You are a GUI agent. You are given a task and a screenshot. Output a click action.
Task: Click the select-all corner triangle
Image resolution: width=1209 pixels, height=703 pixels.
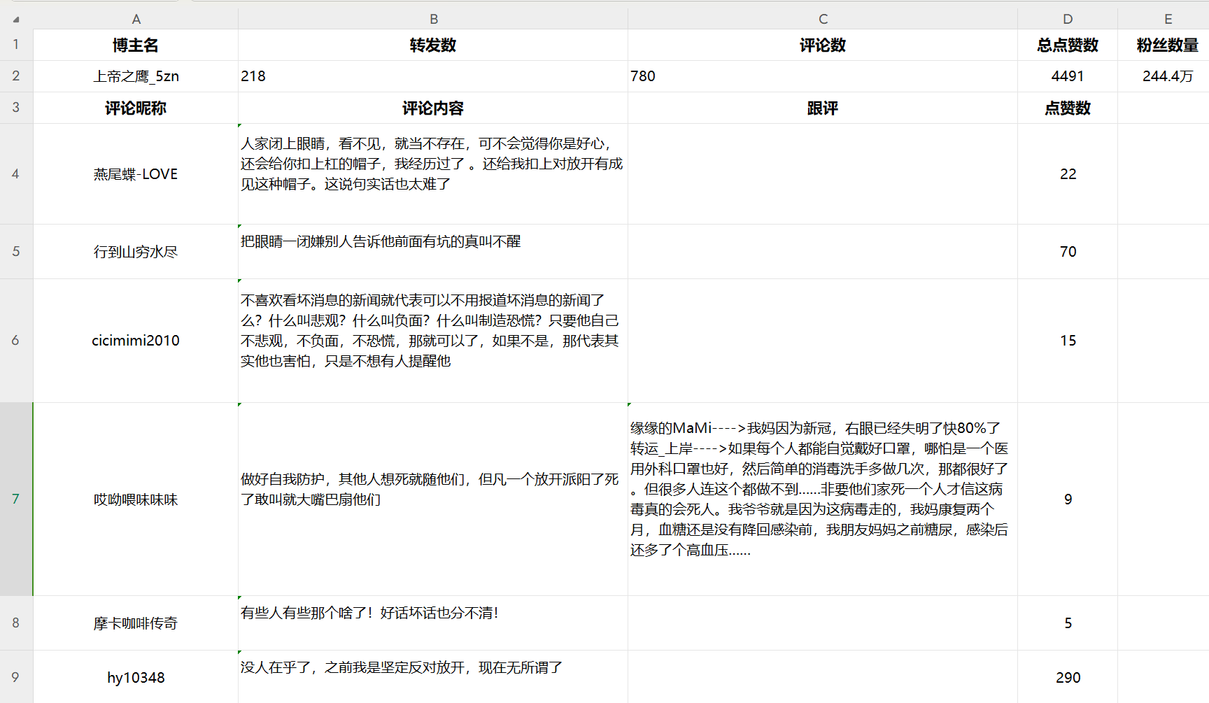(16, 20)
